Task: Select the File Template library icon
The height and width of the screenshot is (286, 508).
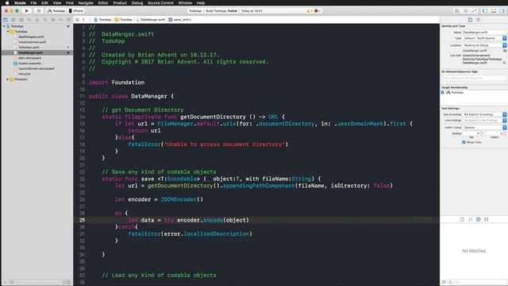Action: click(x=462, y=219)
